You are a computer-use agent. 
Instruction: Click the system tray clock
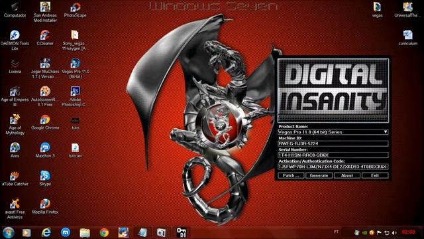click(x=408, y=232)
